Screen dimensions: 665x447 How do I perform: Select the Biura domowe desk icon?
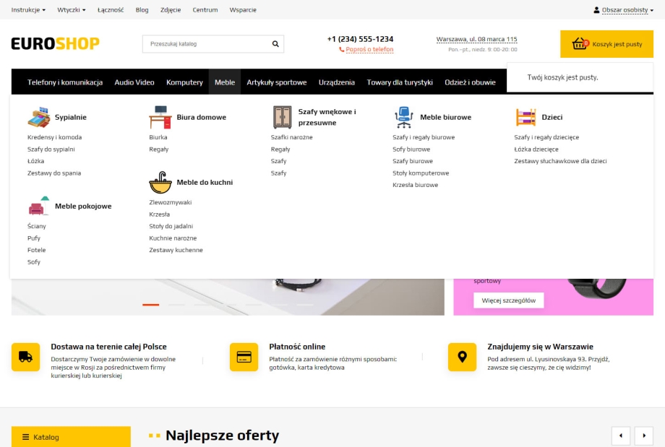[x=160, y=116]
